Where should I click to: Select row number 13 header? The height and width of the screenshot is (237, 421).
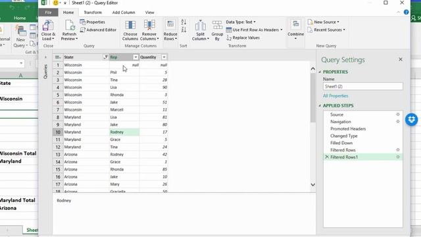click(x=58, y=155)
